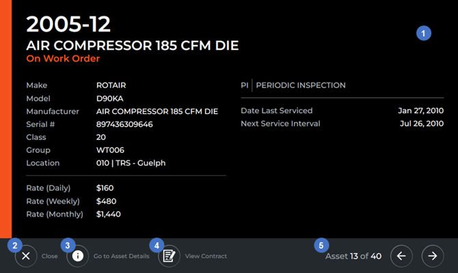
Task: Click the asset number 2005-12 heading
Action: pyautogui.click(x=68, y=24)
